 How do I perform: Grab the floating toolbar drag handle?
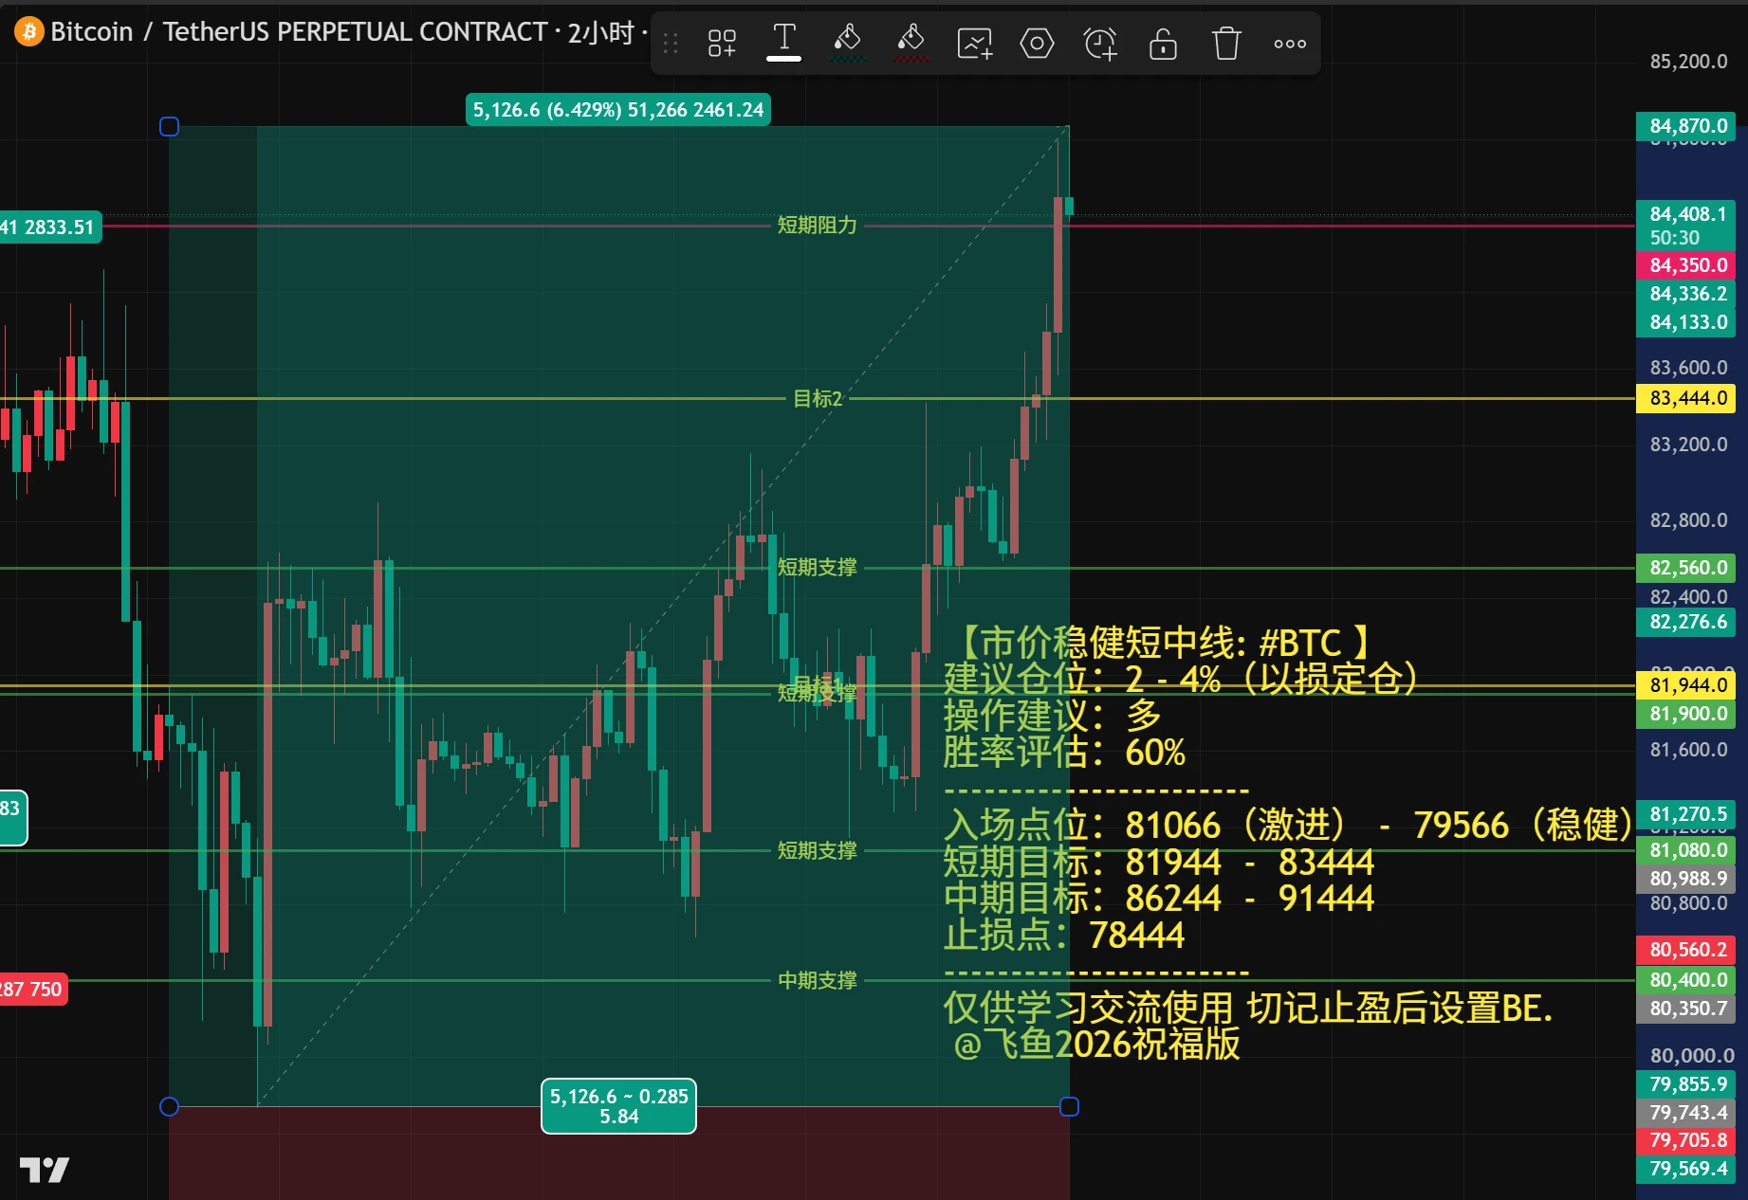tap(671, 43)
